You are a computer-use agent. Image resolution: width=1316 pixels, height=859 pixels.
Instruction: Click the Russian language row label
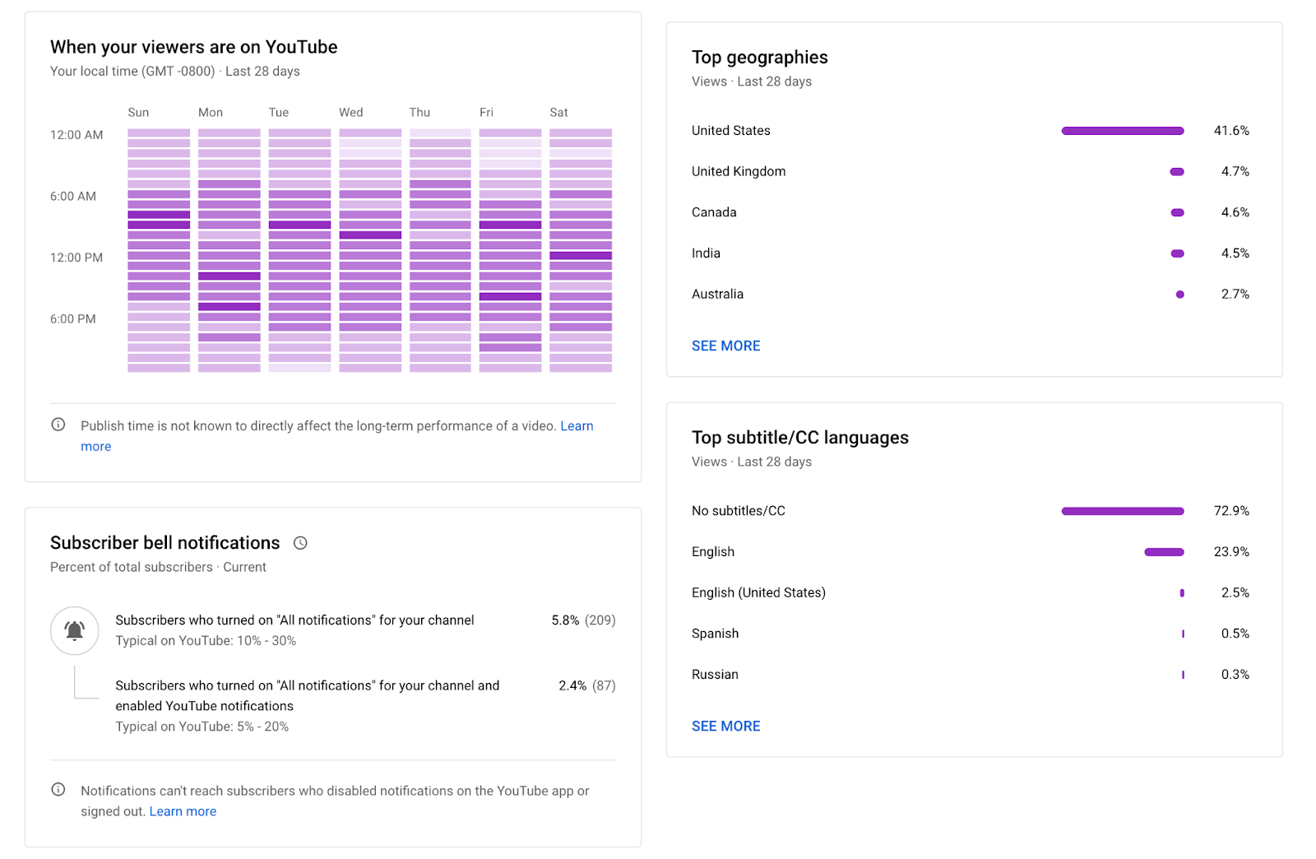(x=715, y=675)
